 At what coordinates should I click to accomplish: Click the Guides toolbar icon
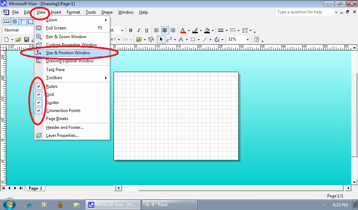tap(22, 21)
